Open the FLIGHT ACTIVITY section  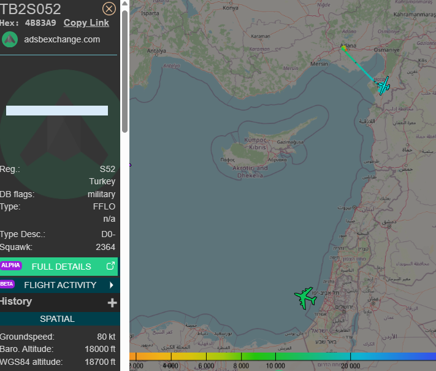(59, 285)
